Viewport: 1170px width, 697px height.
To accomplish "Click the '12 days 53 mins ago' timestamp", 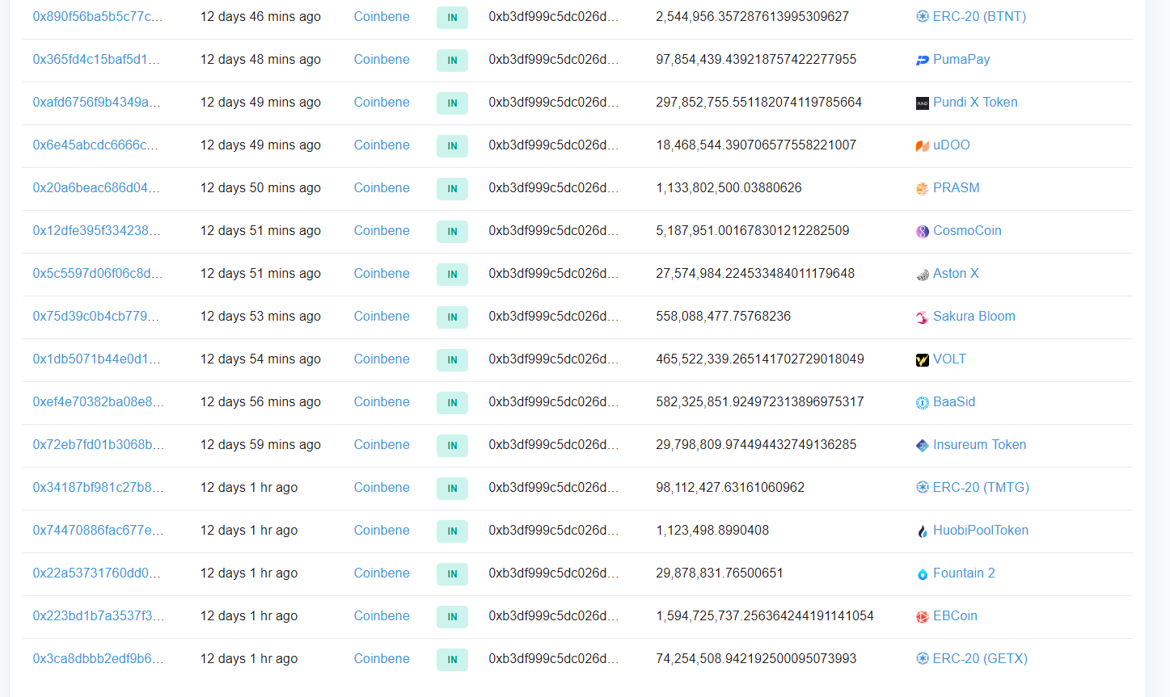I will pyautogui.click(x=260, y=316).
